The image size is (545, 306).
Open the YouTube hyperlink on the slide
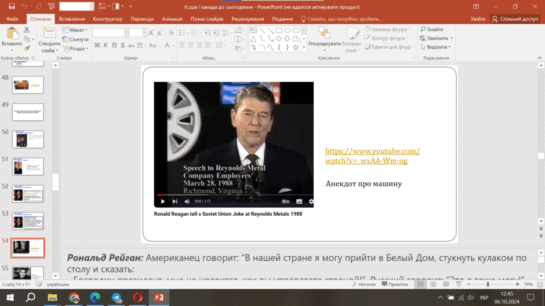pyautogui.click(x=372, y=156)
